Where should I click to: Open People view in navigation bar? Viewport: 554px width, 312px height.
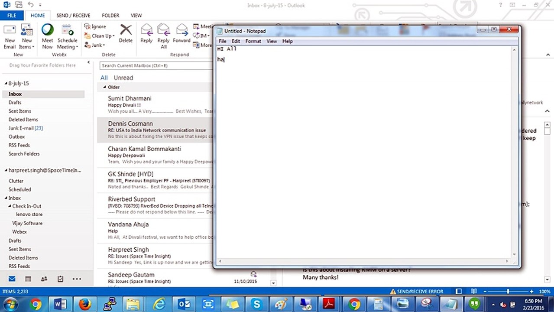44,279
